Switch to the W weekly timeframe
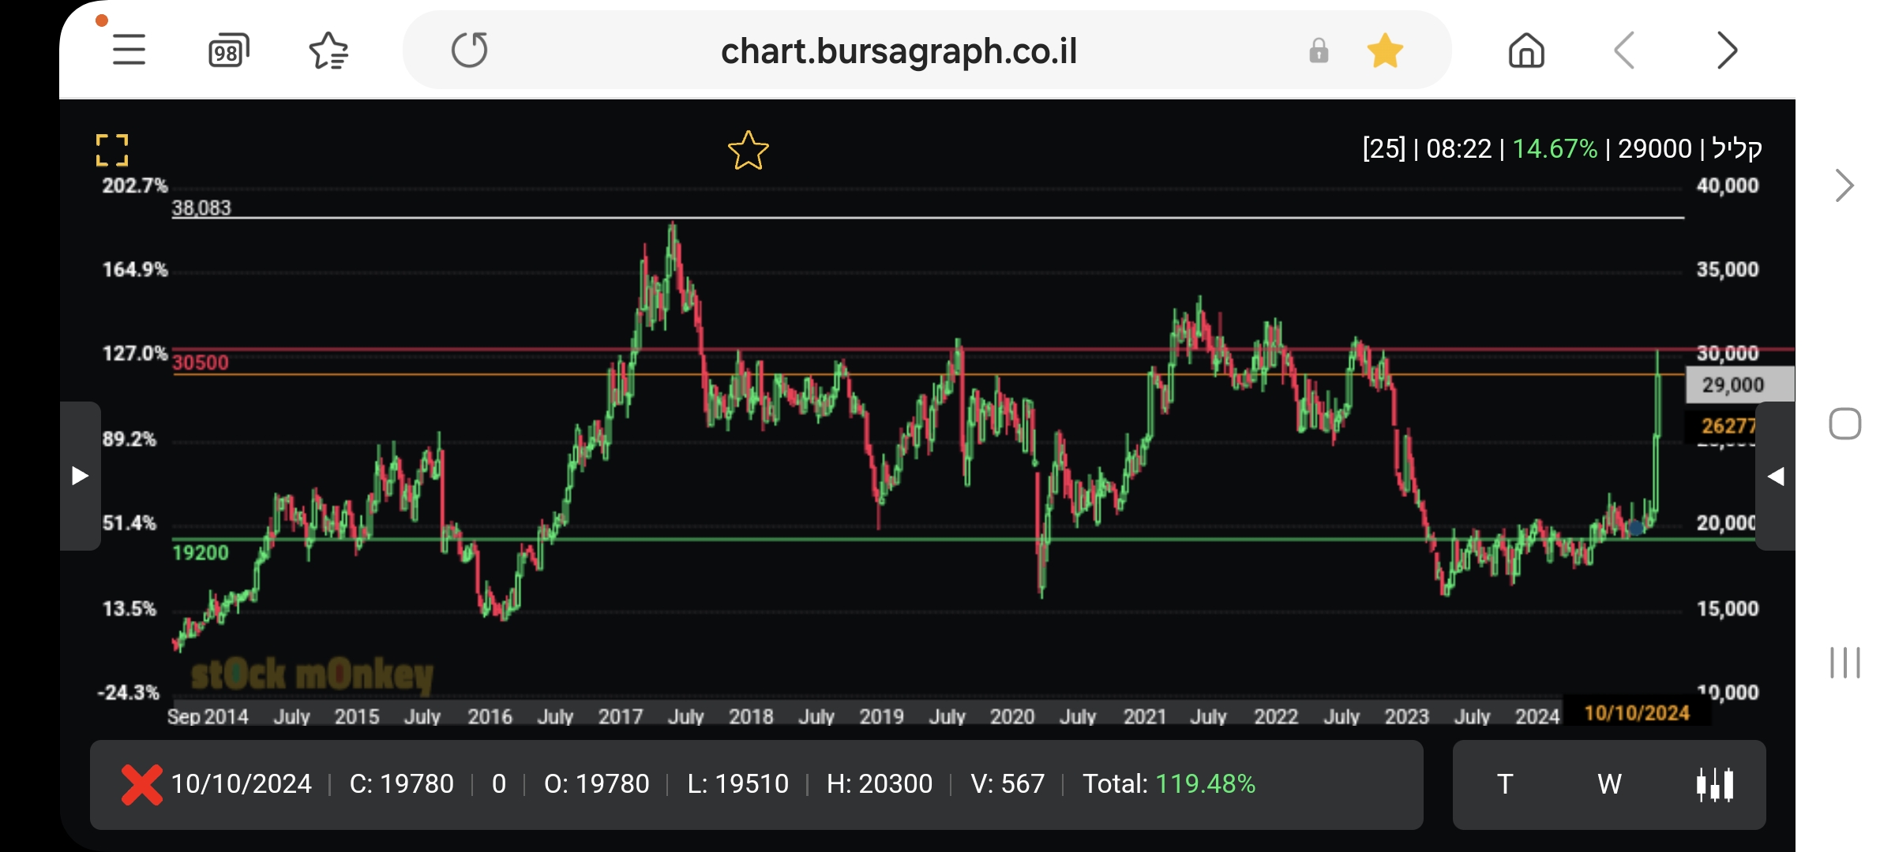 pos(1609,784)
